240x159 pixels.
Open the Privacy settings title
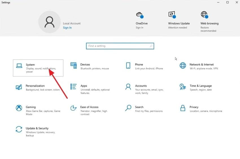tap(194, 107)
